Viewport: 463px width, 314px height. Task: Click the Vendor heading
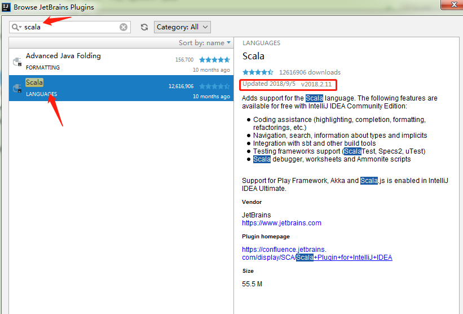pos(252,202)
